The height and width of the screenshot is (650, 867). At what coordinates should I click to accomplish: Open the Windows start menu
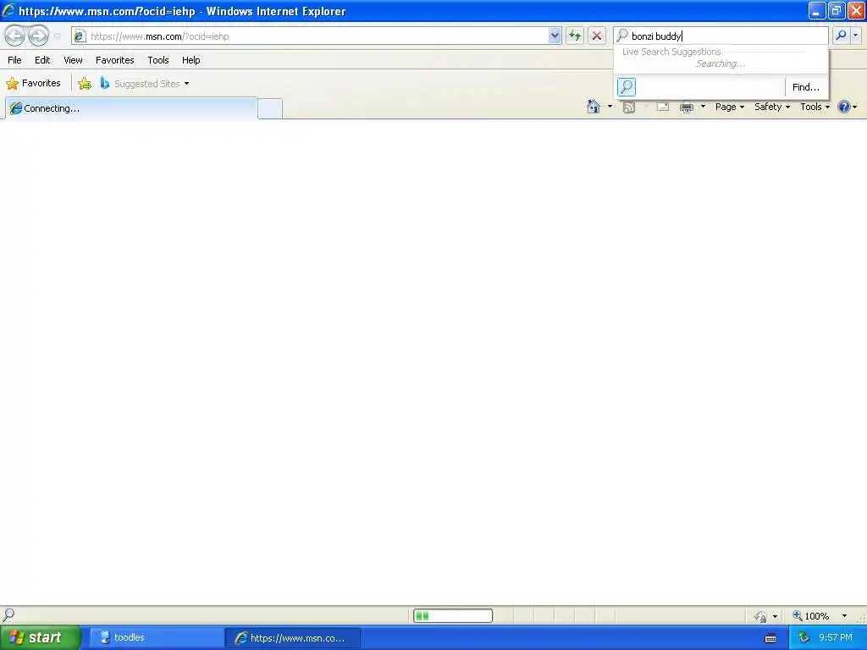point(40,638)
